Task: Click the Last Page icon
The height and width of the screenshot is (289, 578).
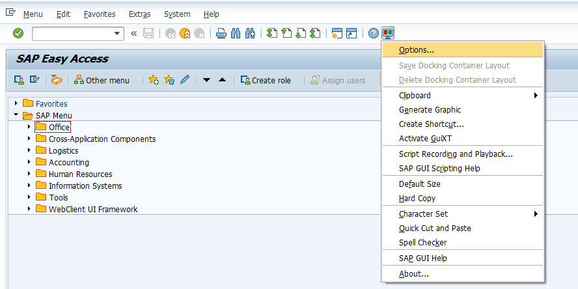Action: [x=315, y=34]
